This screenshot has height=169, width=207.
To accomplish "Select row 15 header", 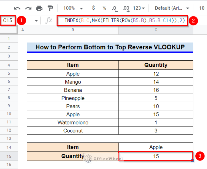I will 9,156.
